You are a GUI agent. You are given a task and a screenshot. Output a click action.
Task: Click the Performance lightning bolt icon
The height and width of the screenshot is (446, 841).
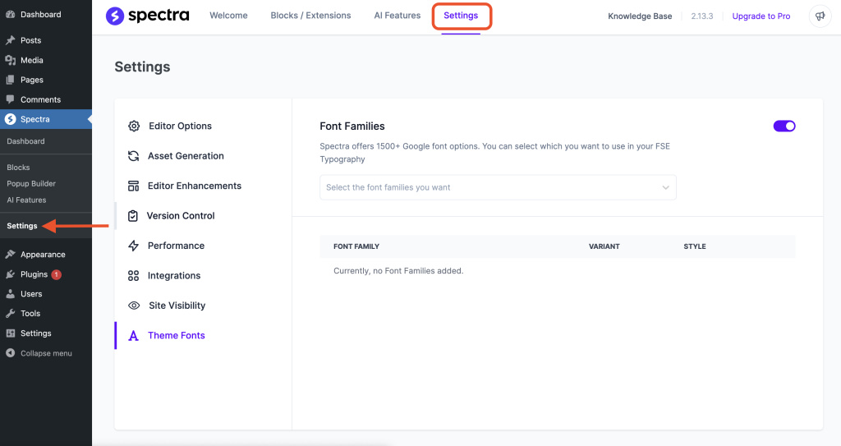click(133, 246)
